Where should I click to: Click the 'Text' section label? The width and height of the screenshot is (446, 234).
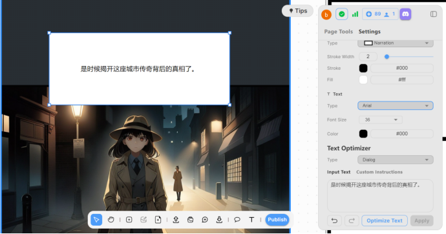pyautogui.click(x=337, y=94)
